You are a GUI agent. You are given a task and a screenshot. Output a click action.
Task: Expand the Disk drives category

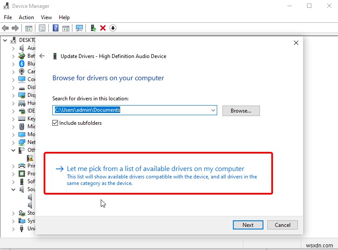pos(13,88)
